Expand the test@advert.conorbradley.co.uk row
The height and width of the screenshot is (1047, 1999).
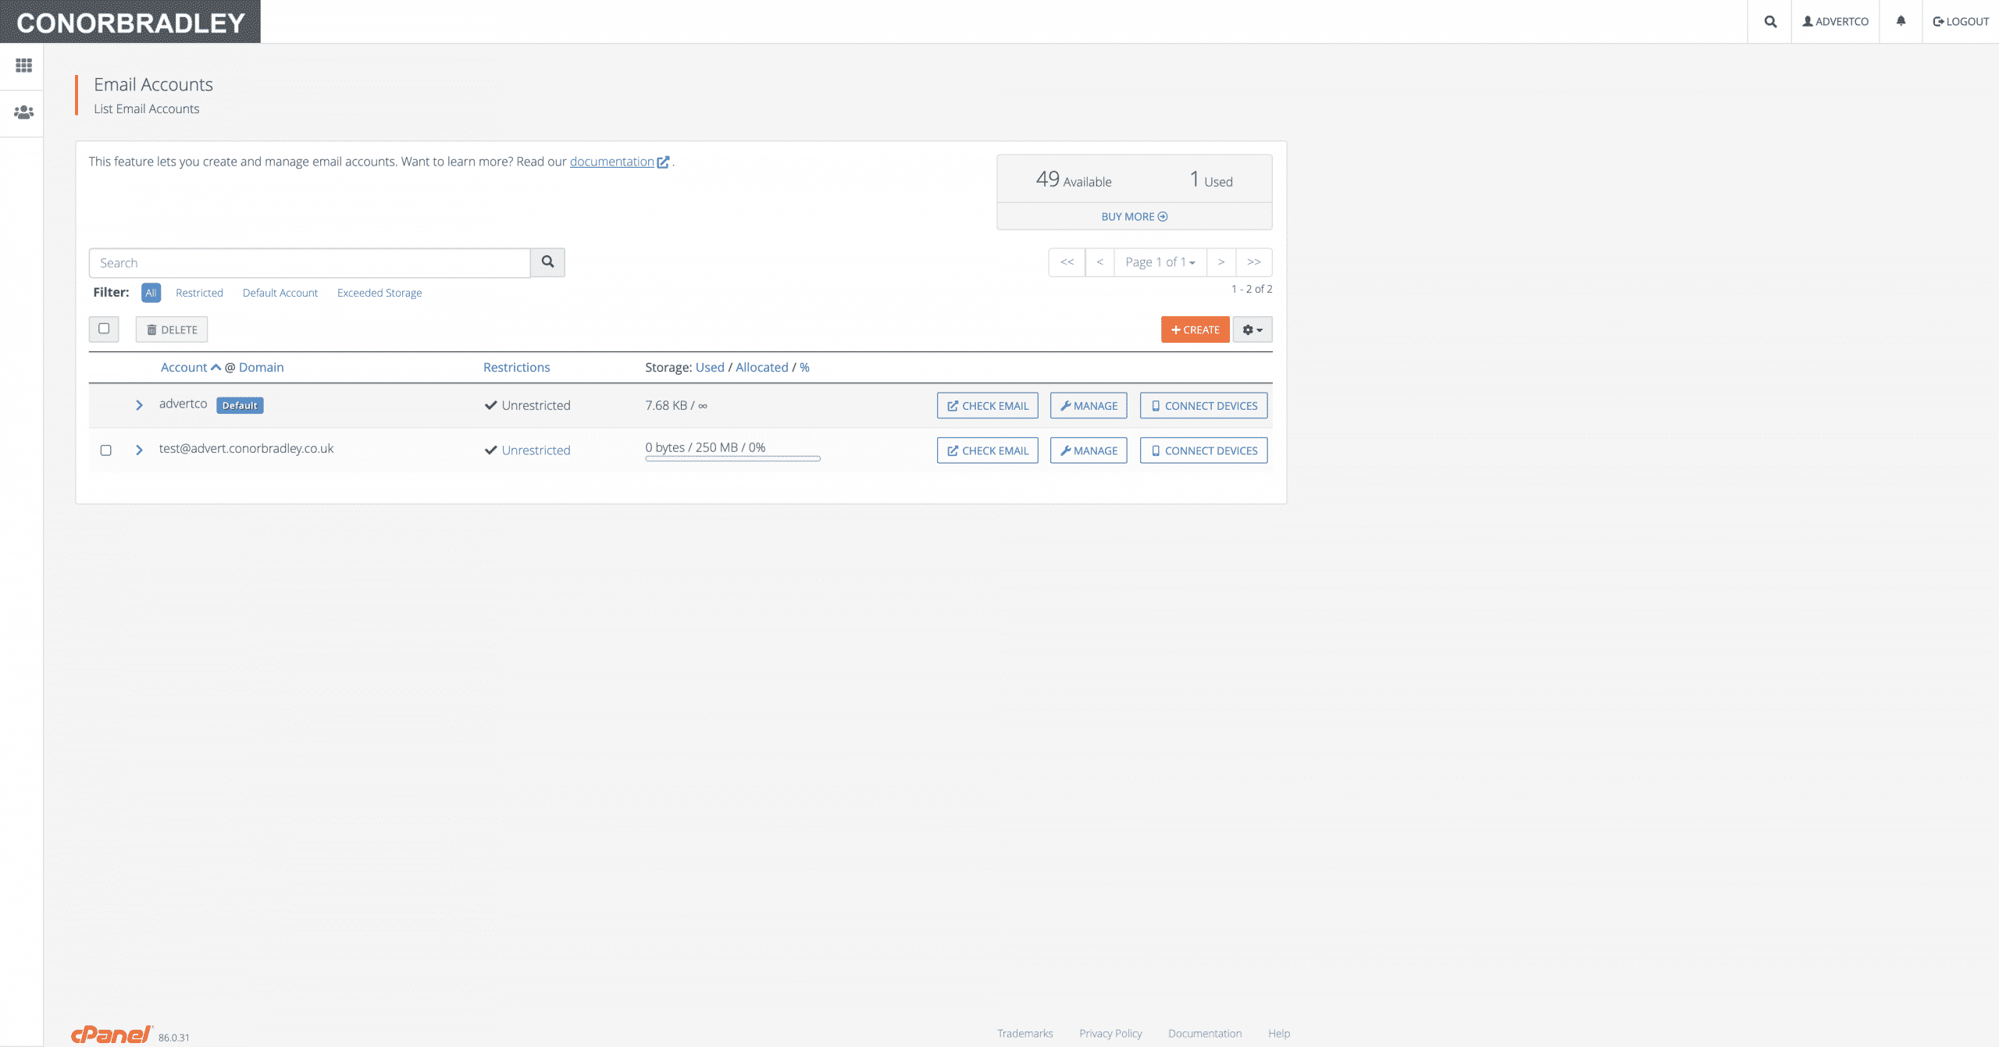[x=139, y=450]
